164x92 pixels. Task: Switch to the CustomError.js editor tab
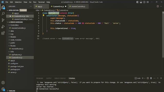tap(58, 6)
